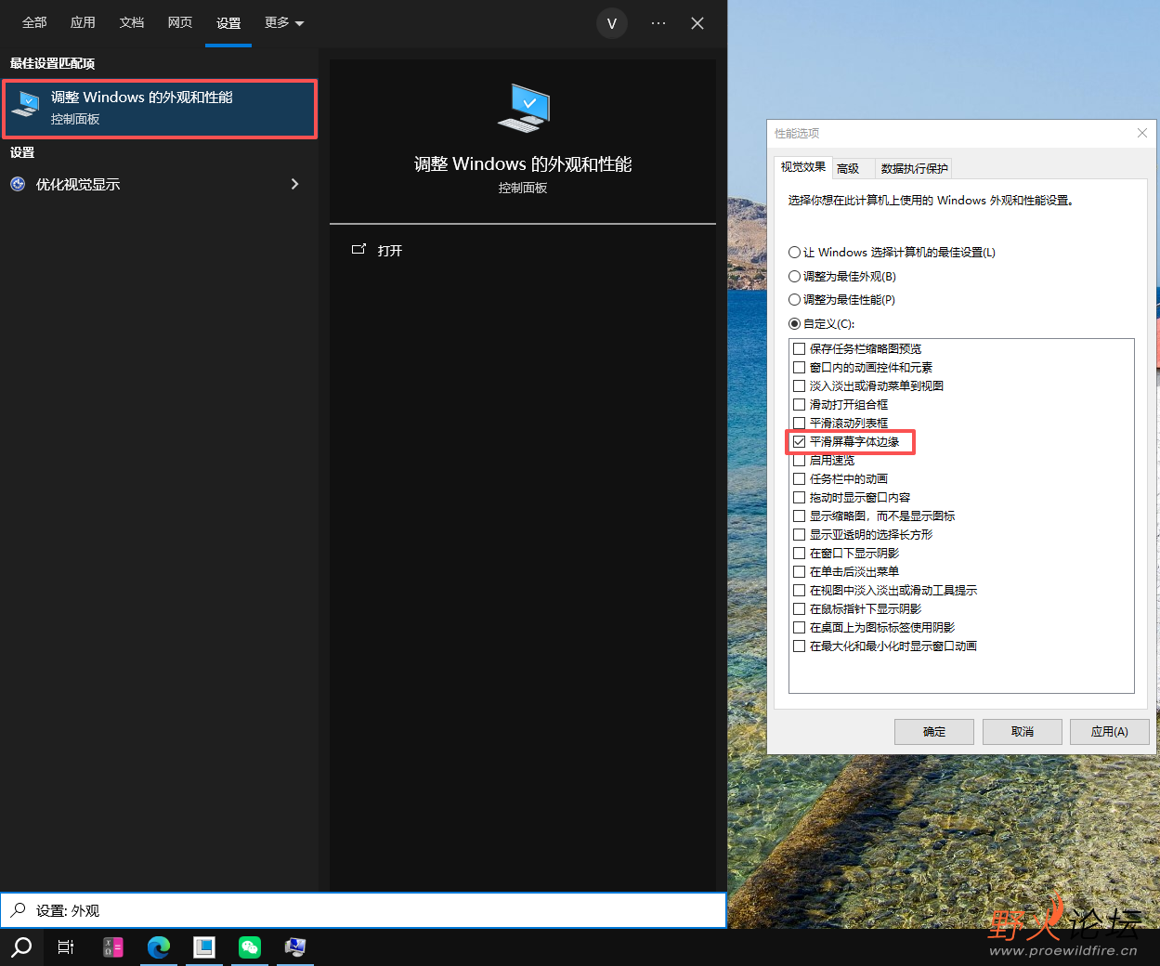Switch to the 应用 search tab
This screenshot has height=966, width=1160.
[83, 22]
